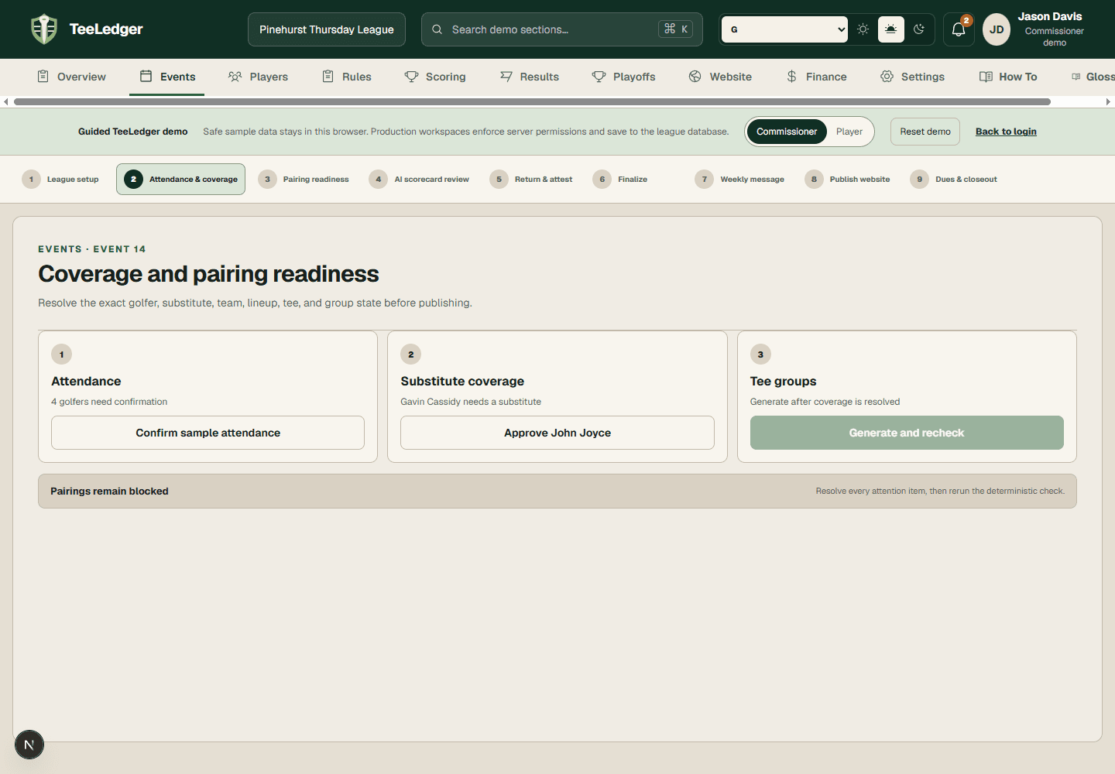
Task: Switch to the dark theme moon icon
Action: point(919,29)
